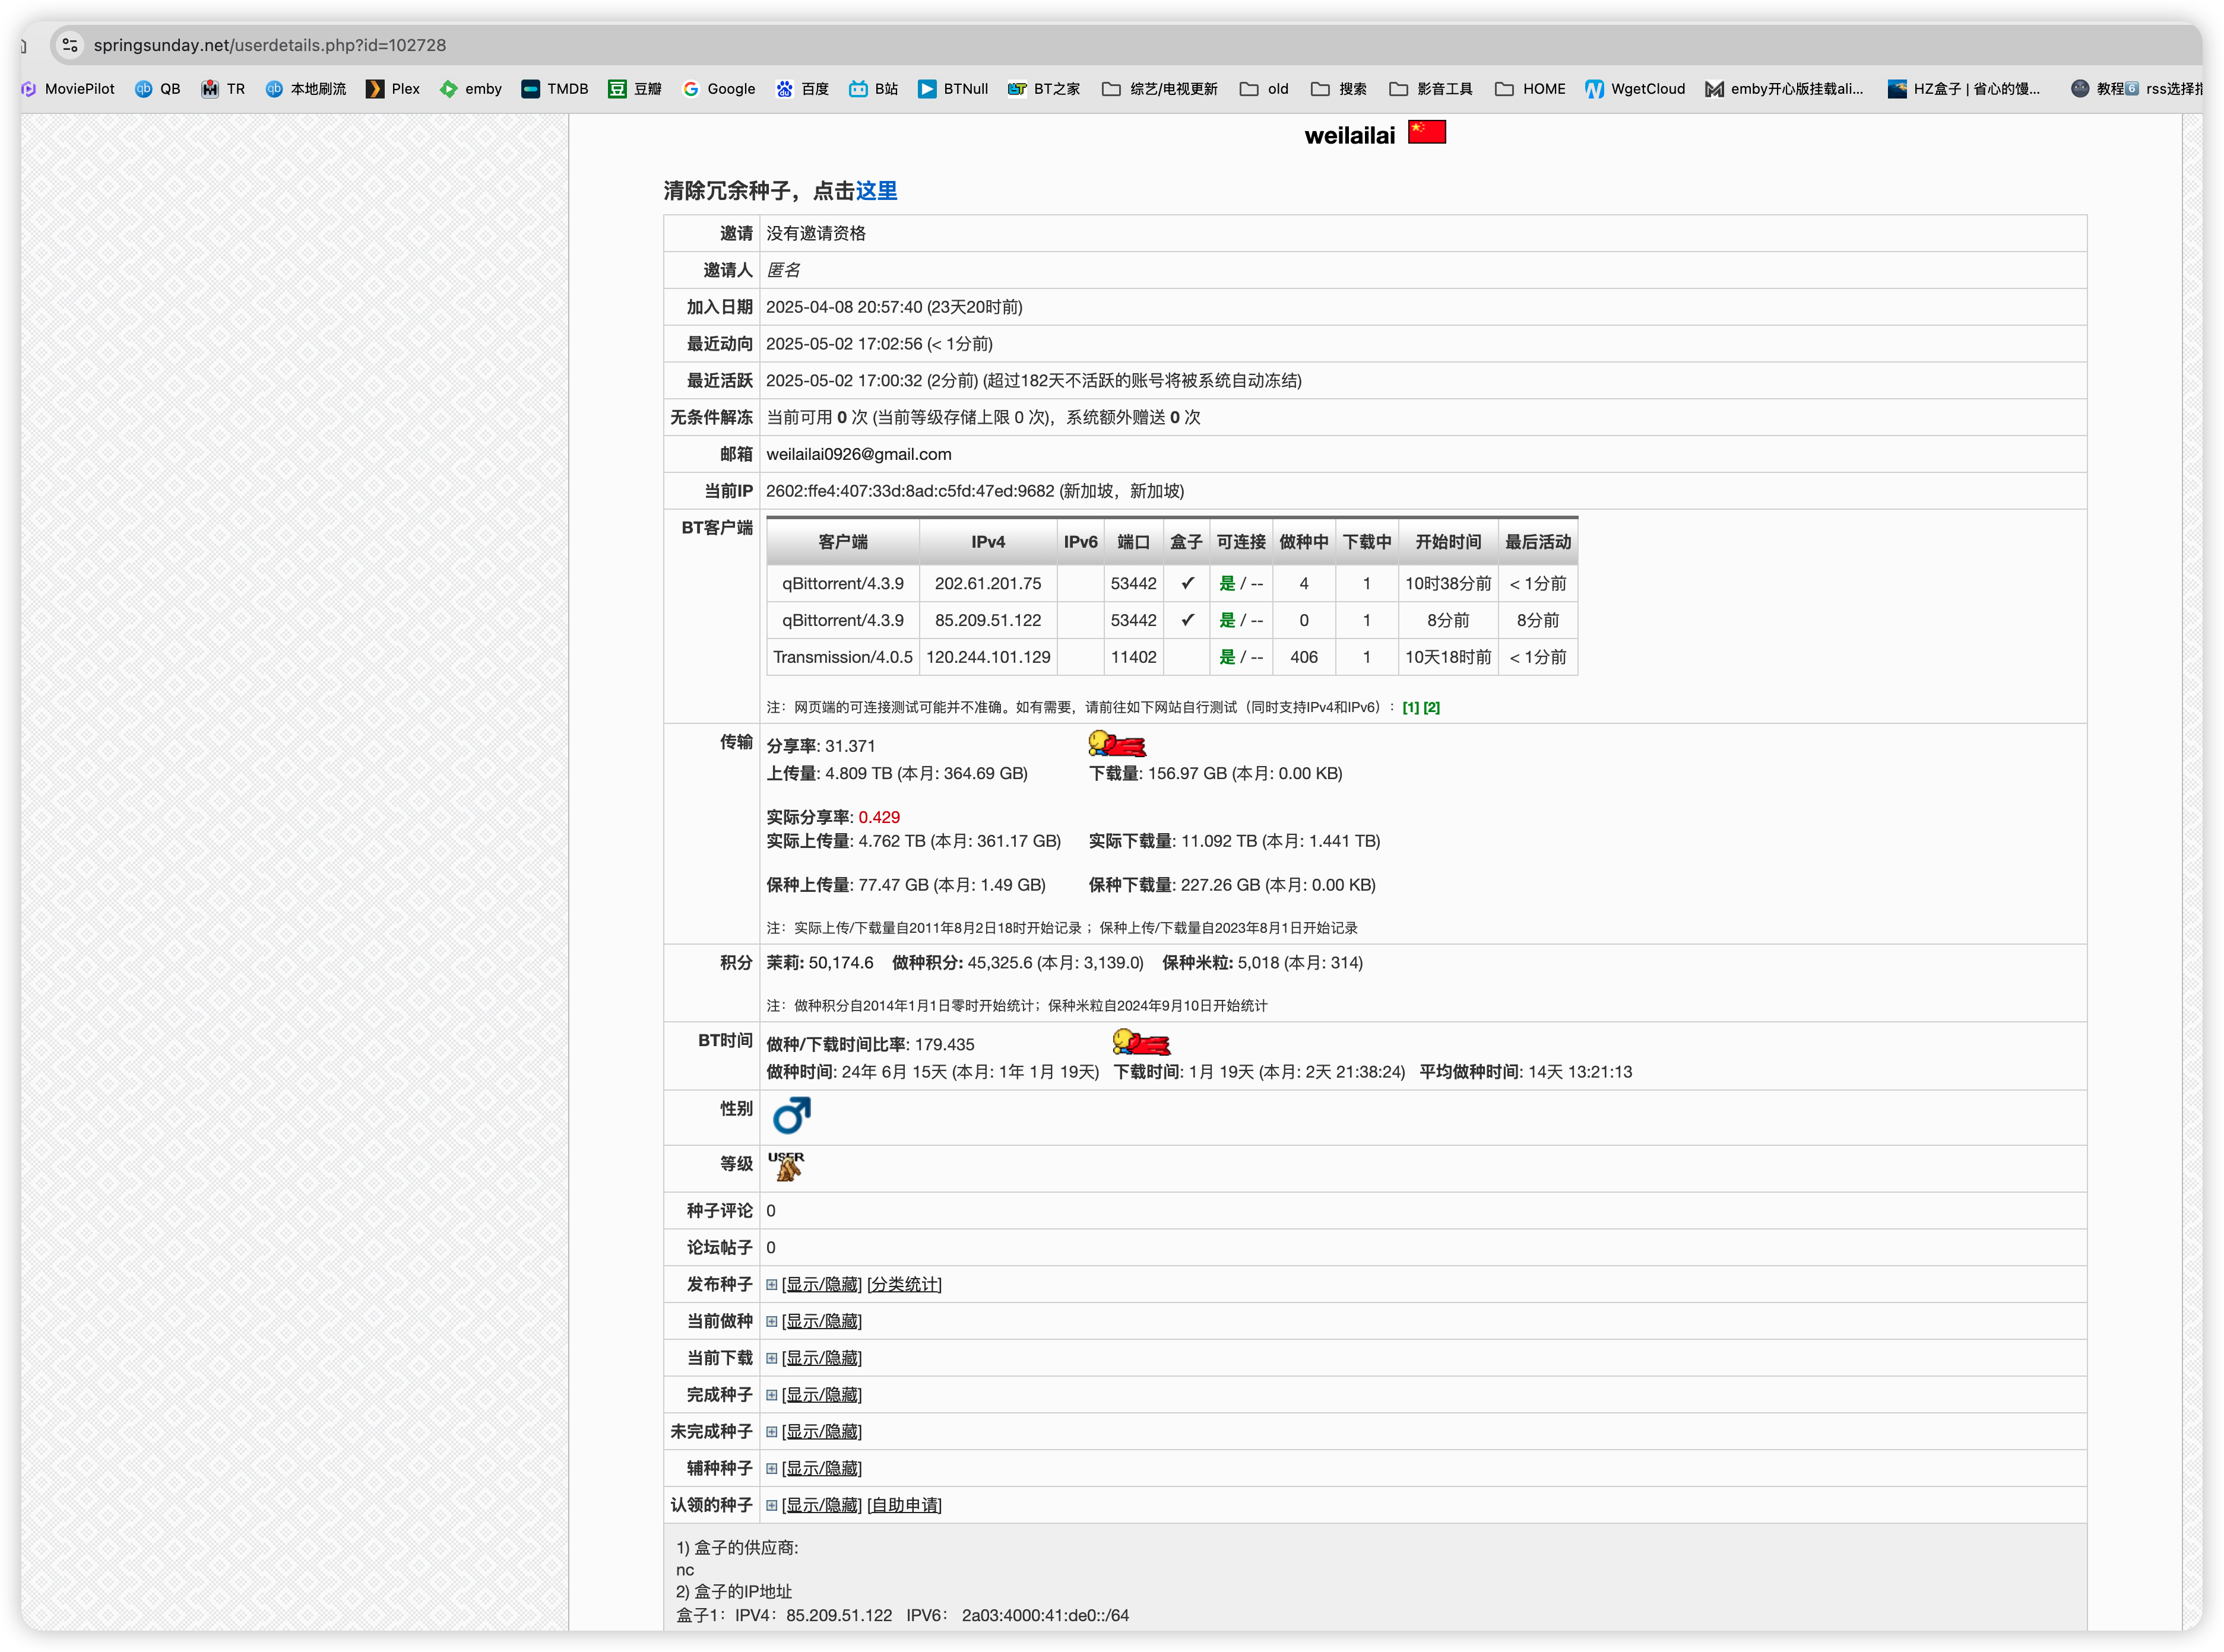This screenshot has height=1652, width=2224.
Task: Click the MoviePilot bookmark icon
Action: coord(29,89)
